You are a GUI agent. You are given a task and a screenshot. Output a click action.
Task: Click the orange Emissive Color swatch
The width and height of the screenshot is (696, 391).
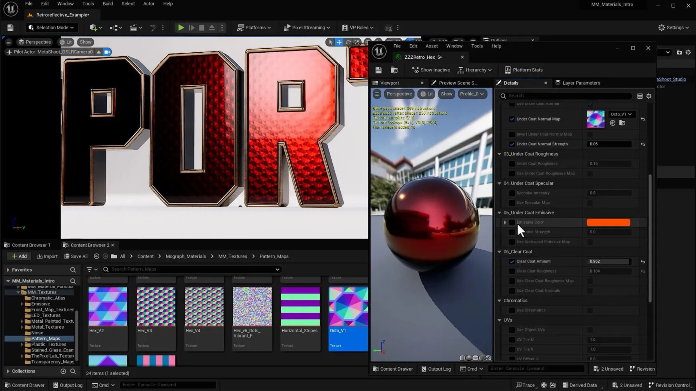tap(608, 222)
